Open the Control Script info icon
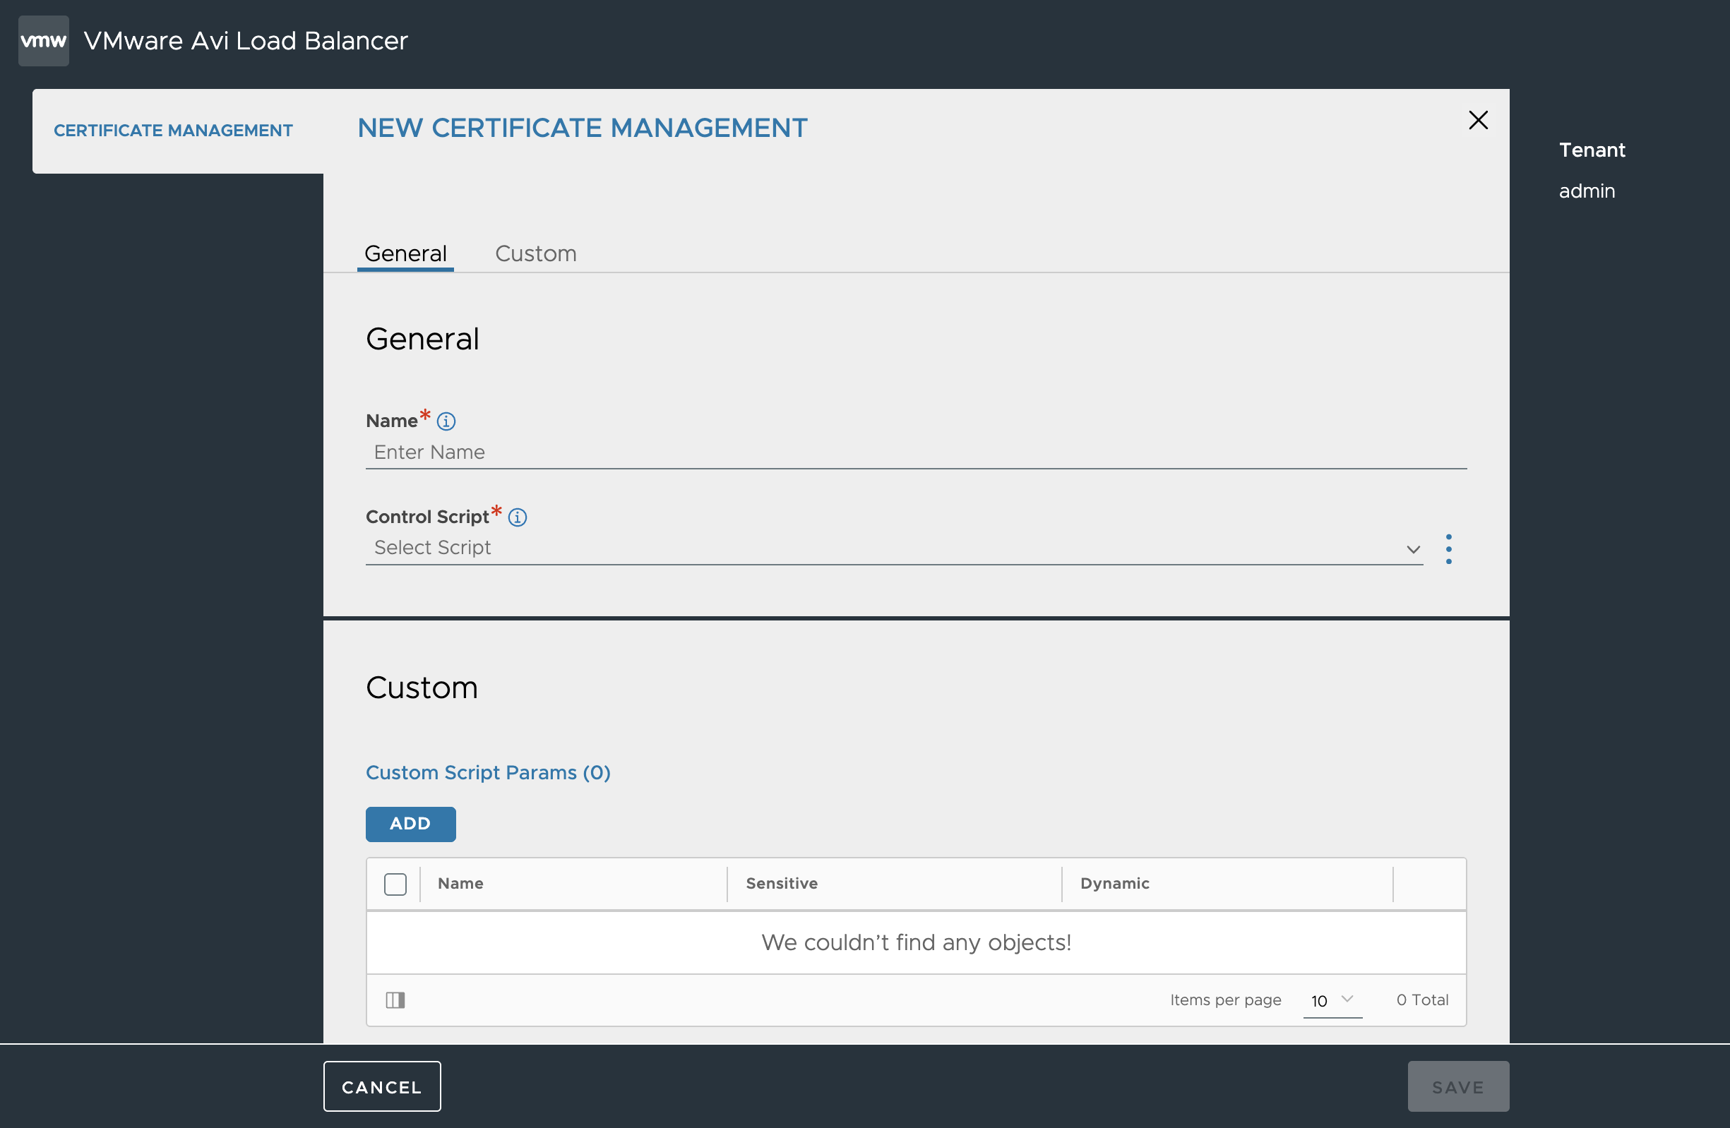The height and width of the screenshot is (1128, 1730). (x=518, y=517)
